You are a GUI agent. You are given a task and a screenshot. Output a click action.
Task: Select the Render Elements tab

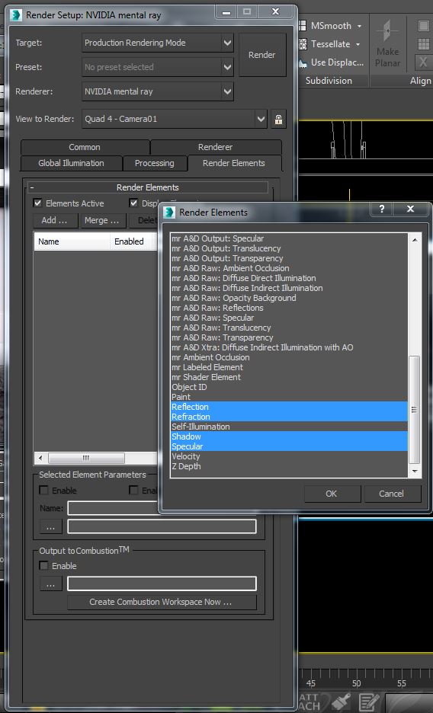(234, 163)
